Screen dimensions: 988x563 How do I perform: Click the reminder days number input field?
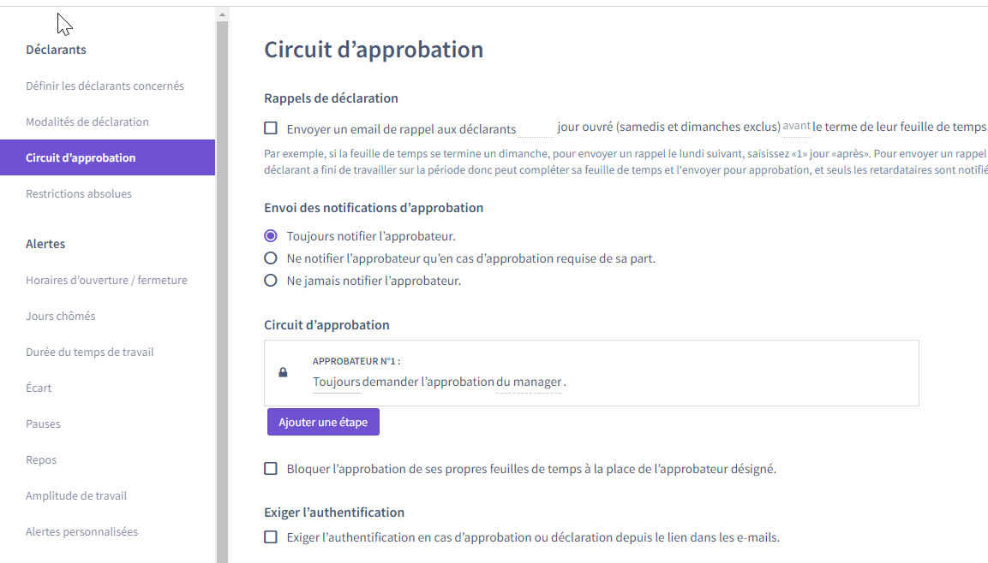(536, 128)
